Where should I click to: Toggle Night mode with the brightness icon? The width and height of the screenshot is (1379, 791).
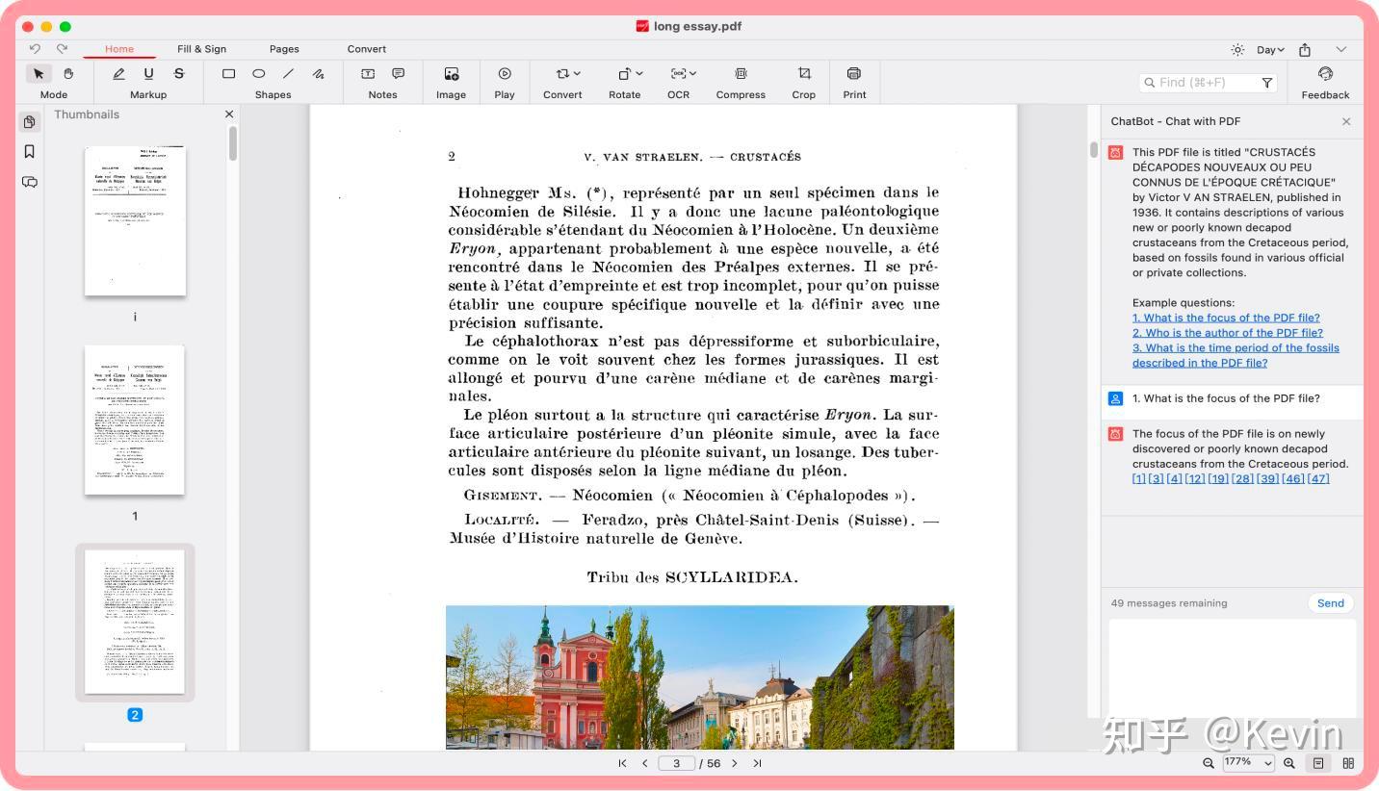(x=1238, y=49)
